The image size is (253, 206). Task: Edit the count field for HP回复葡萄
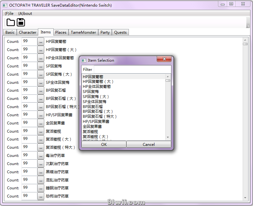point(29,42)
